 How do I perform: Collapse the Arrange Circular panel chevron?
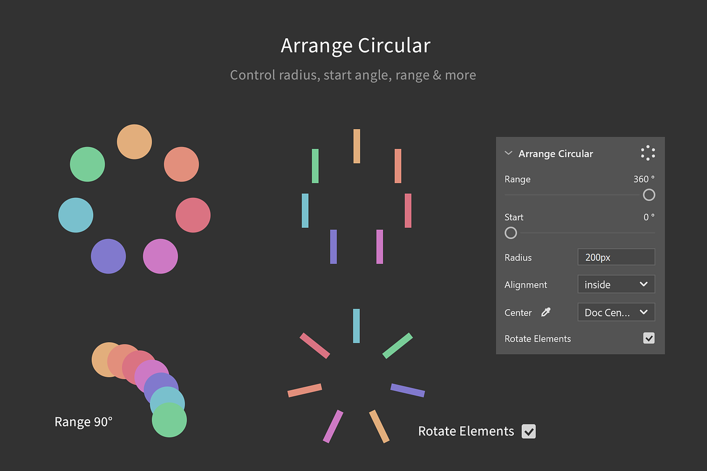point(508,154)
